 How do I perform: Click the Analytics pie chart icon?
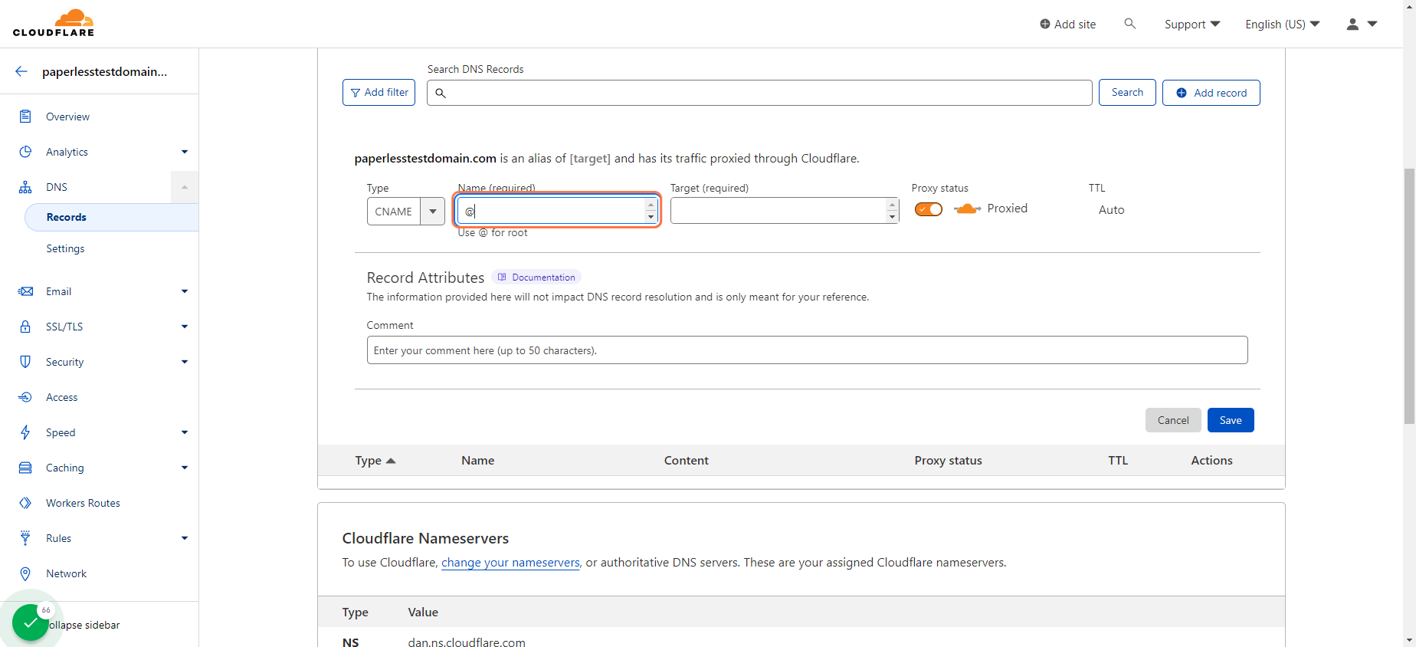point(25,152)
